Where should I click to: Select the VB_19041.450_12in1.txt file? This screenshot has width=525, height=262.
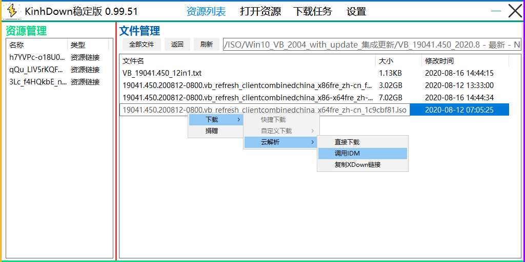(x=162, y=73)
